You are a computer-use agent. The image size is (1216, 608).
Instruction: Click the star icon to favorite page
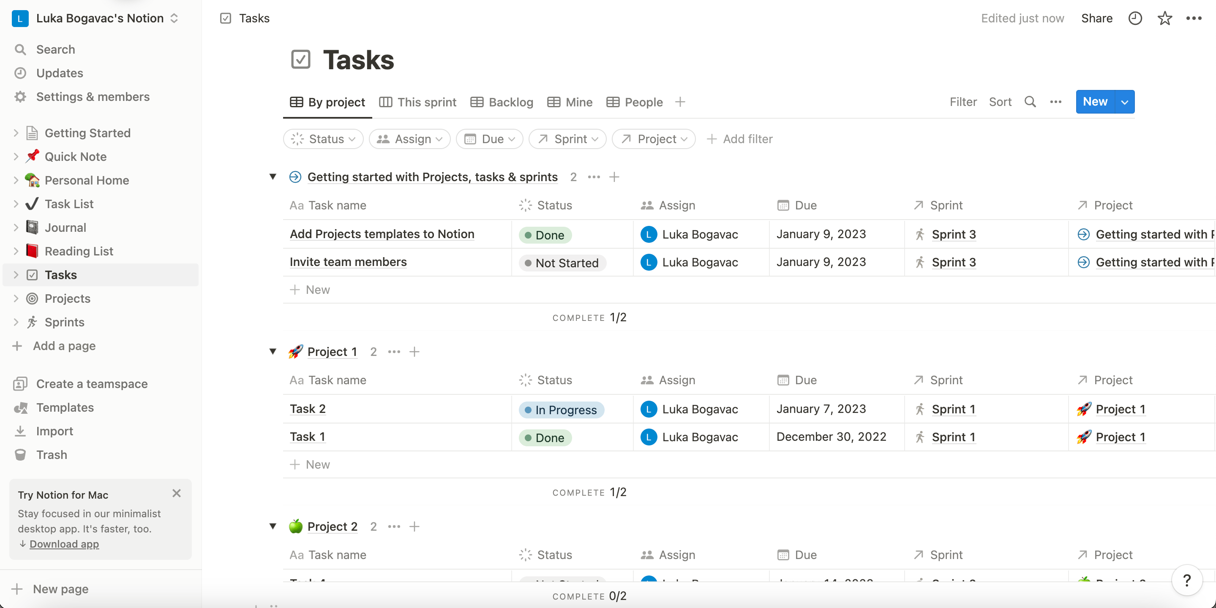1164,19
